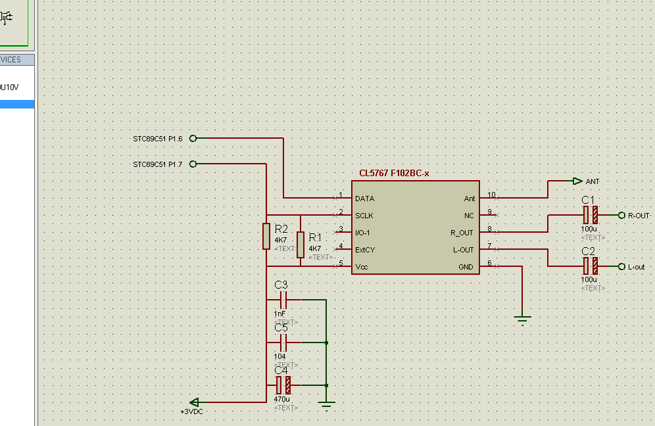Click the overview thumbnail in the side panel
The height and width of the screenshot is (426, 655).
(14, 23)
